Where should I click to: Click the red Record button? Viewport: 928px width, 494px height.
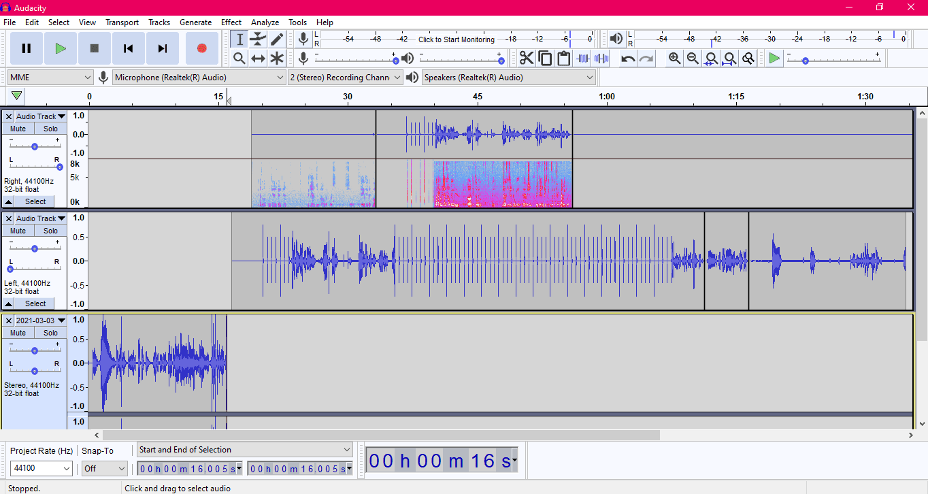(201, 48)
